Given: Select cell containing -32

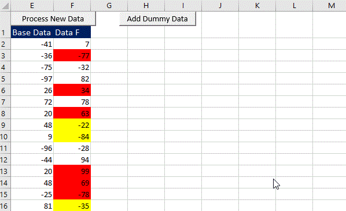Looking at the screenshot, I should point(72,67).
